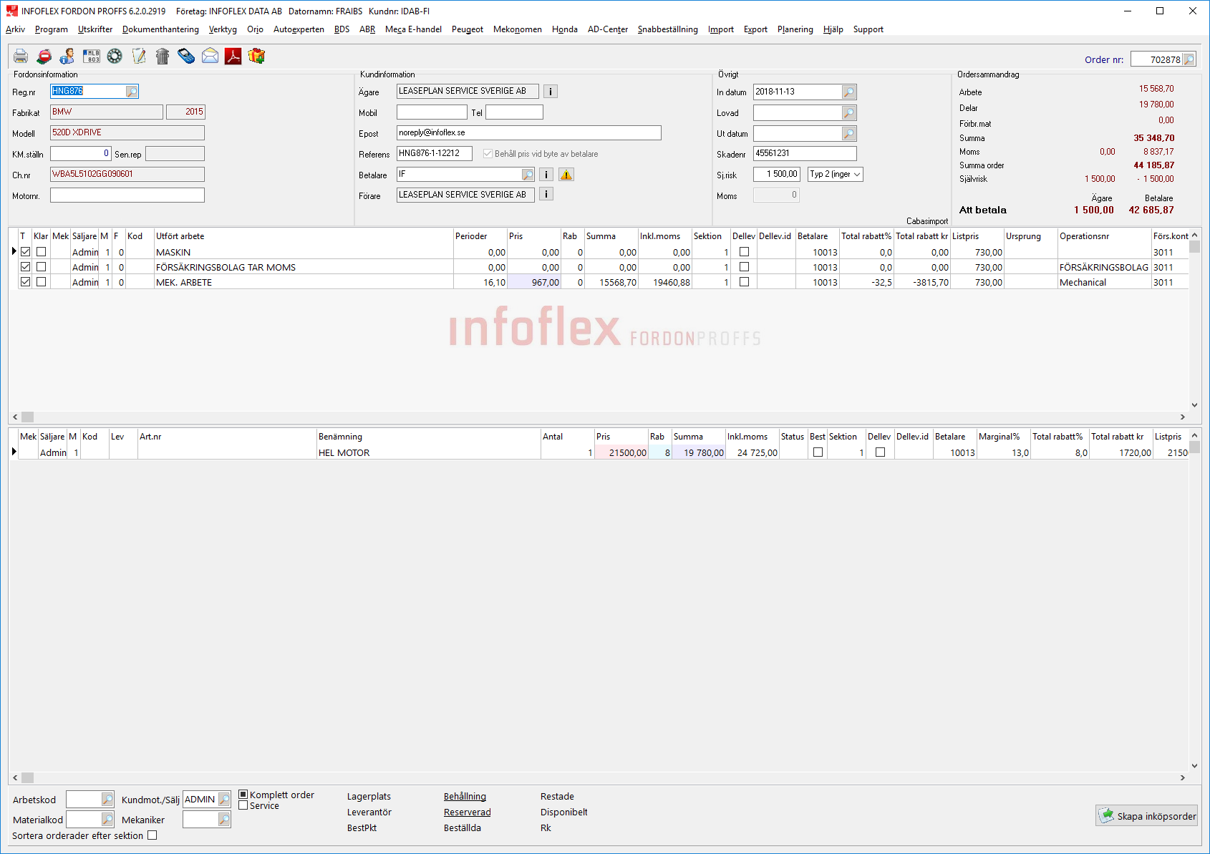This screenshot has width=1210, height=854.
Task: Click into the Epost field noreply@infoflex.se
Action: click(x=529, y=133)
